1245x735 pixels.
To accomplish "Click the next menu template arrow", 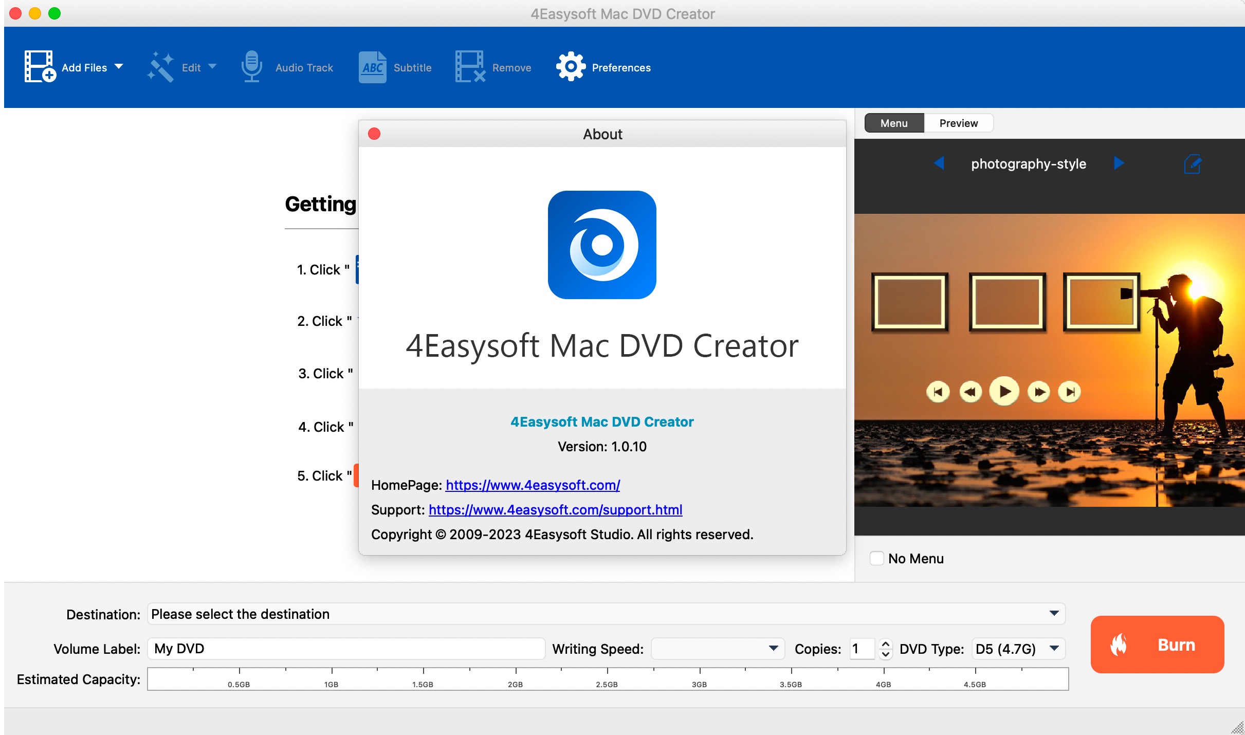I will 1120,163.
